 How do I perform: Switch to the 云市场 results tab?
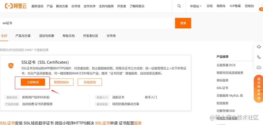click(x=111, y=36)
